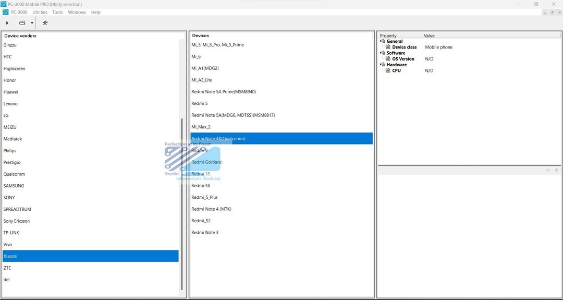Viewport: 563px width, 300px height.
Task: Select Lenovo vendor
Action: tap(91, 104)
